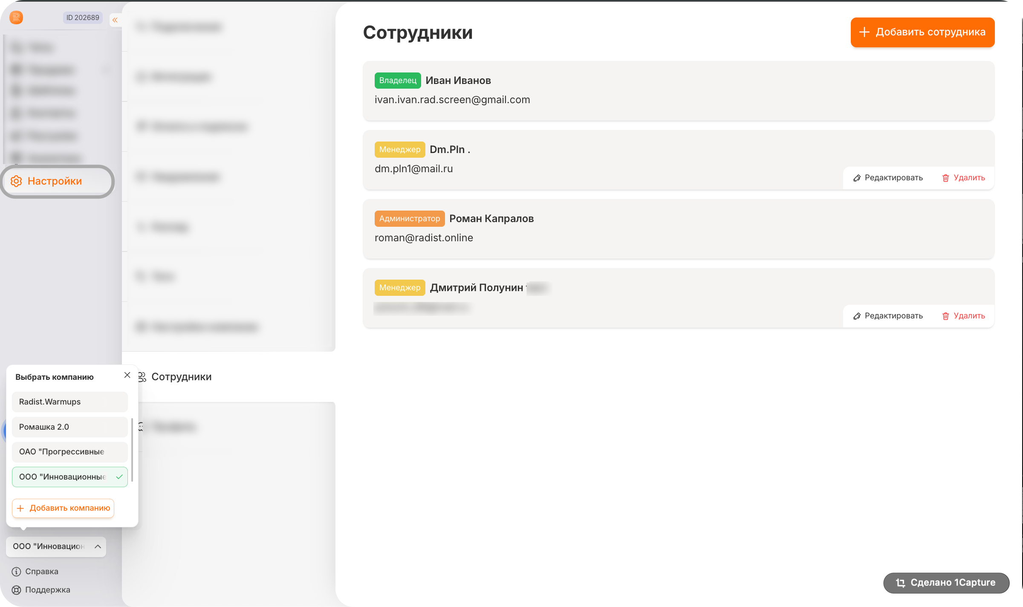Select the Сотрудники settings section
Viewport: 1023px width, 607px height.
coord(228,377)
